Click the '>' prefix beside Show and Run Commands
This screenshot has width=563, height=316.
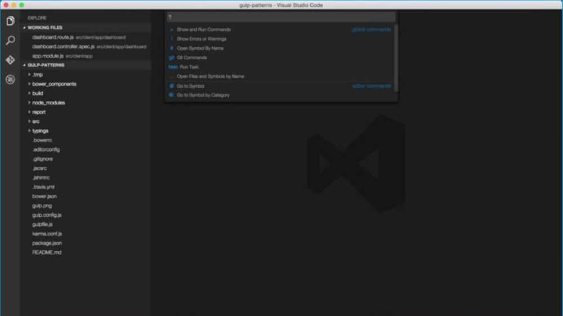171,29
